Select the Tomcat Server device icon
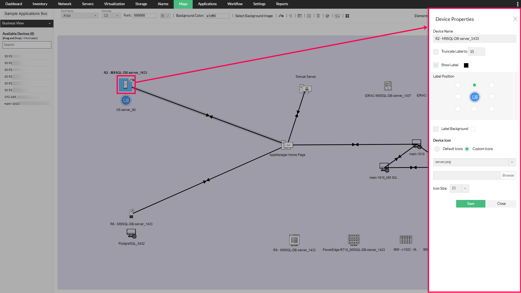This screenshot has height=293, width=521. coord(306,88)
